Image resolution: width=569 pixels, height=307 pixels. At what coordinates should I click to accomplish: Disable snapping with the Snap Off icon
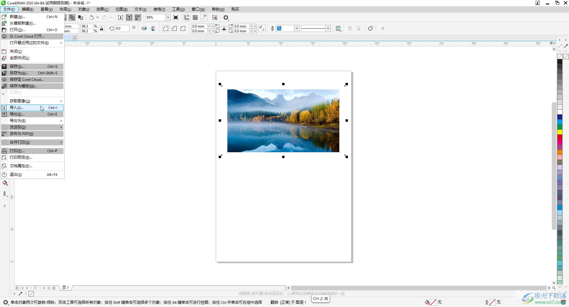pyautogui.click(x=215, y=17)
